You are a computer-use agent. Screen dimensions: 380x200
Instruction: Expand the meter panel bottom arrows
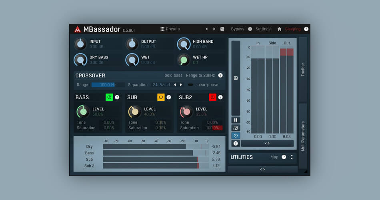click(x=267, y=143)
